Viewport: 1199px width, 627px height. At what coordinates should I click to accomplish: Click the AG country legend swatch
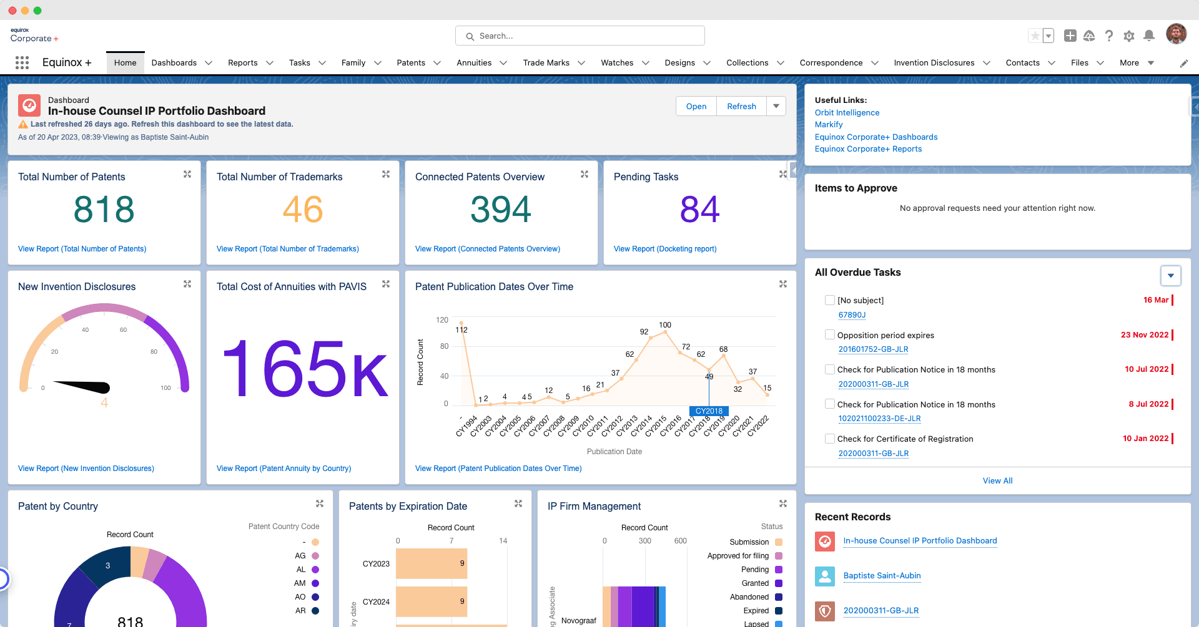tap(315, 556)
